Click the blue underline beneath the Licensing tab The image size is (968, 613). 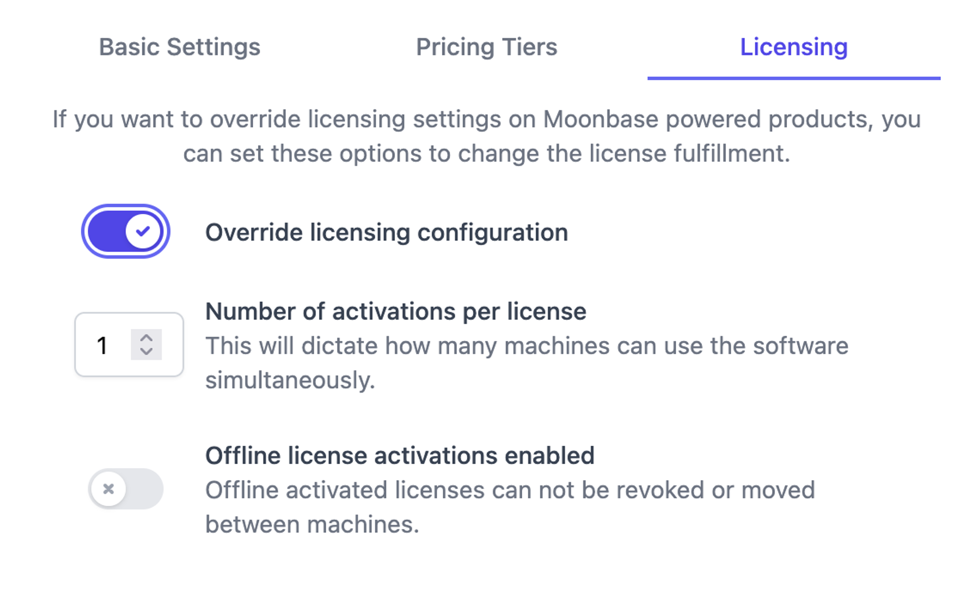[793, 78]
